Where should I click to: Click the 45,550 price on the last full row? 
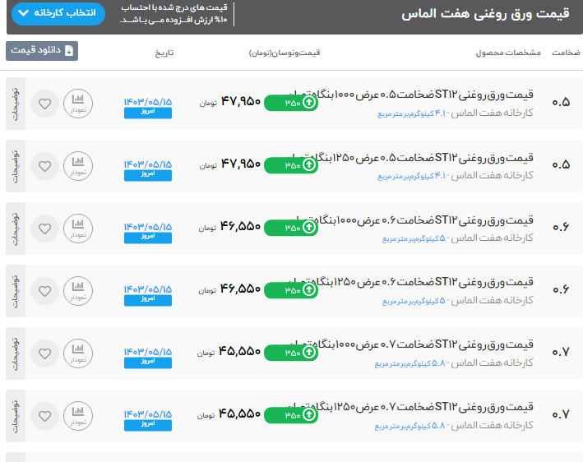tap(240, 415)
